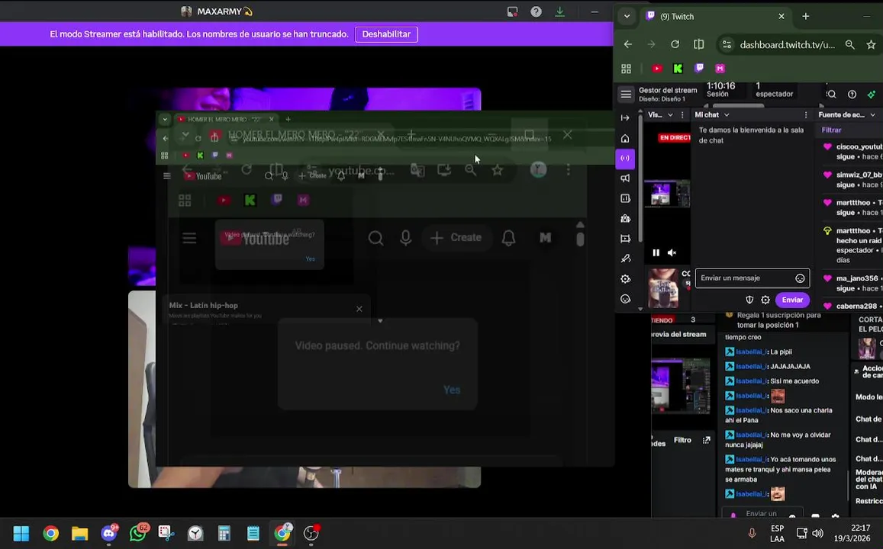Pause the stream preview player
The height and width of the screenshot is (549, 883).
coord(656,253)
